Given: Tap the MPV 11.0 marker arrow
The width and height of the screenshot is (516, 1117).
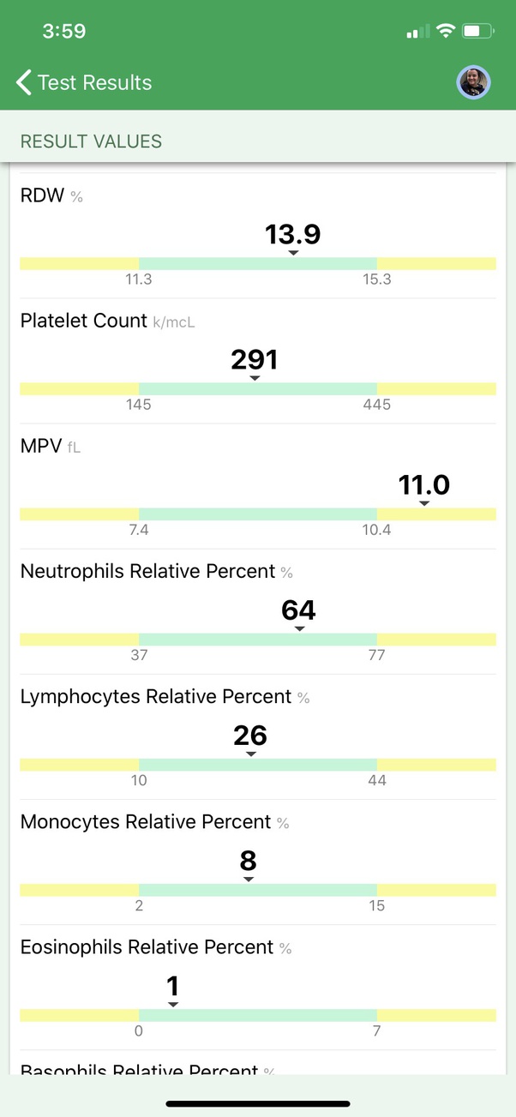Looking at the screenshot, I should 424,504.
